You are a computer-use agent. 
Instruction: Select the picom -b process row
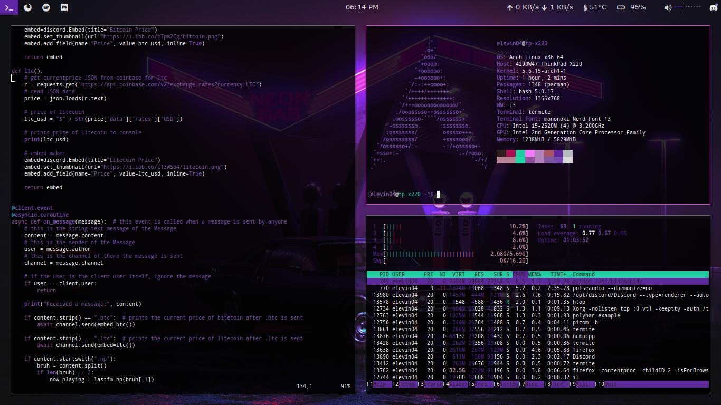538,323
